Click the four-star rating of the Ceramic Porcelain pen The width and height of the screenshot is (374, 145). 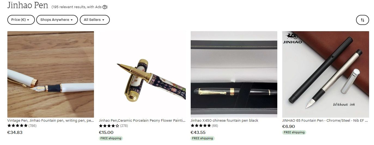pos(109,126)
